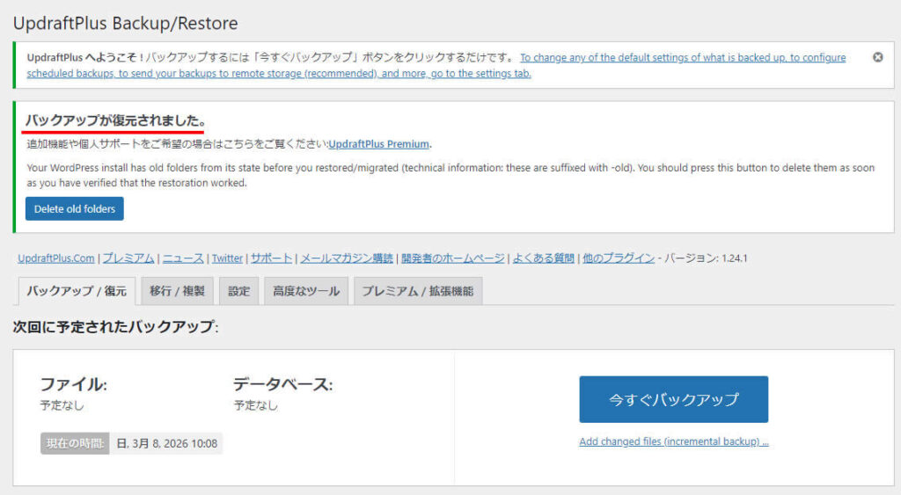
Task: Dismiss the UpdraftPlus welcome notice
Action: click(x=877, y=57)
